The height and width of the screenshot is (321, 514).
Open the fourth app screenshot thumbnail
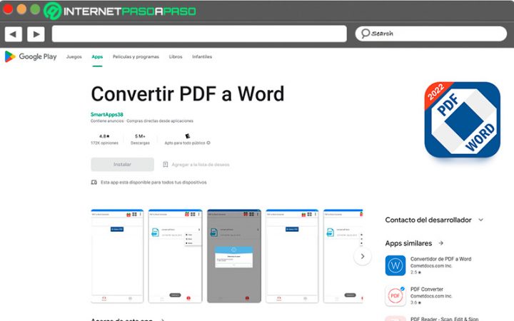coord(292,256)
